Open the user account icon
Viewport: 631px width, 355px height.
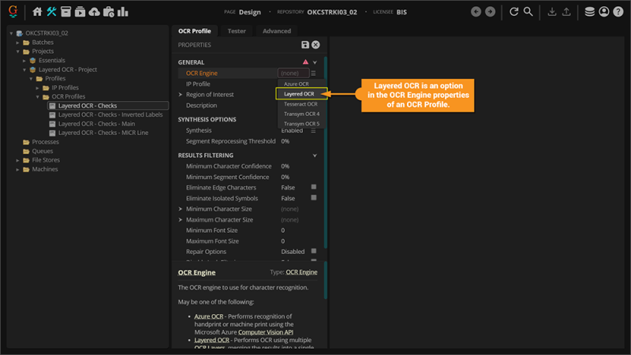click(603, 12)
